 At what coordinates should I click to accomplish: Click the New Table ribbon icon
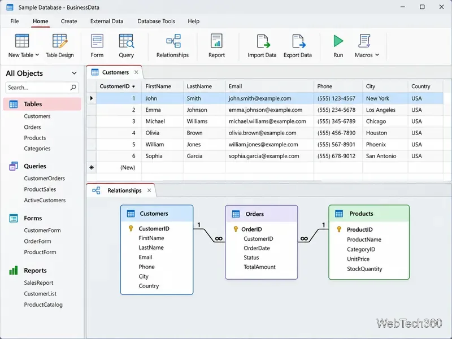pos(22,40)
